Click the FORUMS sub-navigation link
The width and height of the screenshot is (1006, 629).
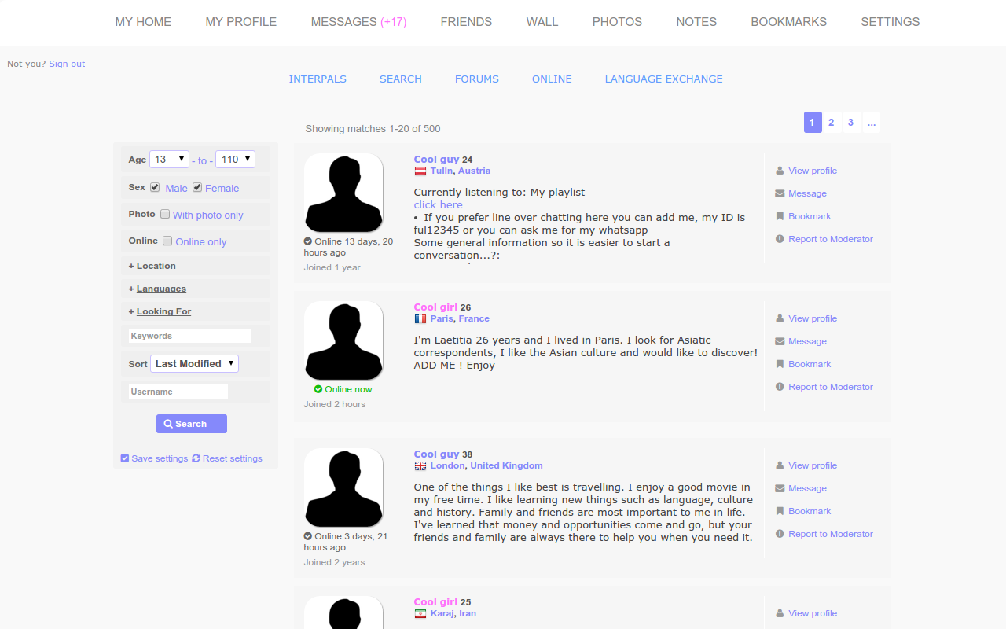[x=477, y=79]
